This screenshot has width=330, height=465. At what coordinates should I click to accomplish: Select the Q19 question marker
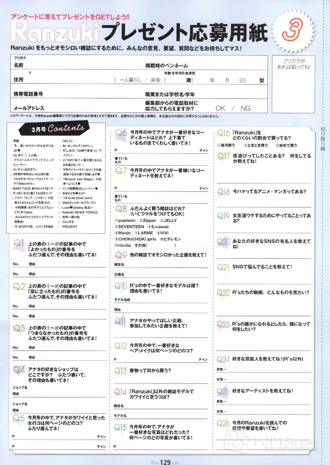click(223, 216)
